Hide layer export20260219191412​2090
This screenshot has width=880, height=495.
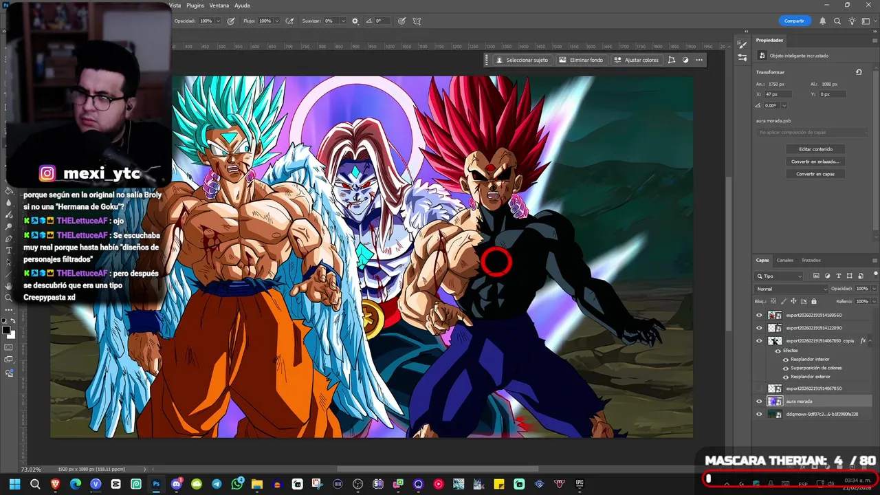[x=759, y=328]
